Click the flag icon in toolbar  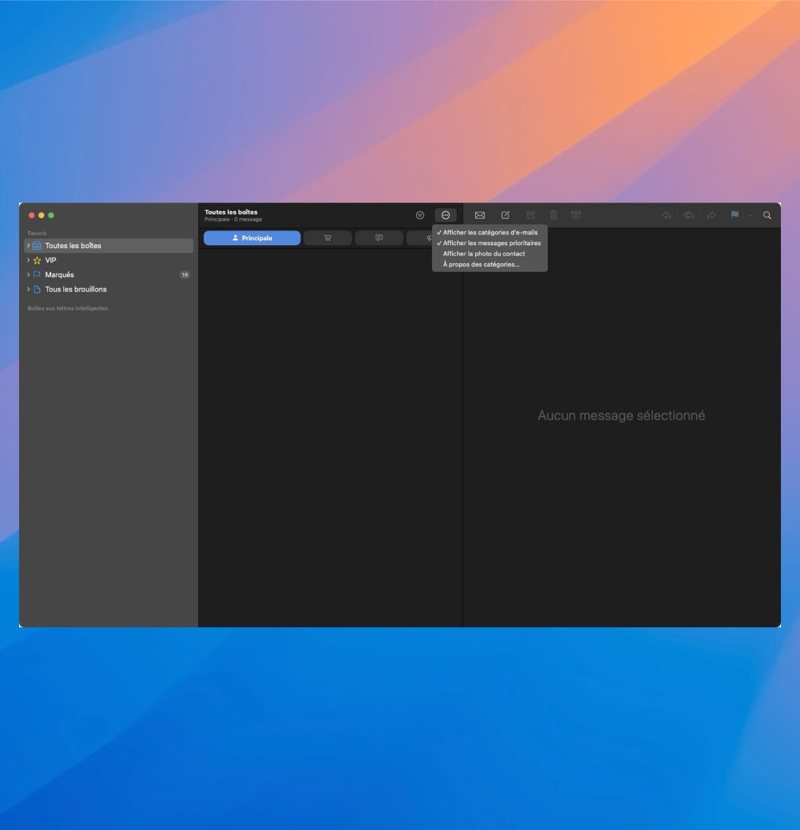point(734,215)
